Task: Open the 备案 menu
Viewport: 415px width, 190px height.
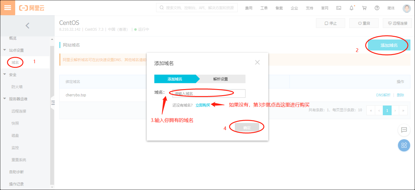Action: pos(279,8)
